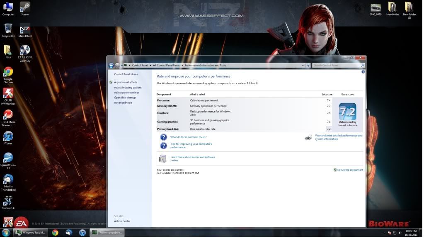This screenshot has height=244, width=424.
Task: Open iTunes from the taskbar
Action: [x=82, y=232]
